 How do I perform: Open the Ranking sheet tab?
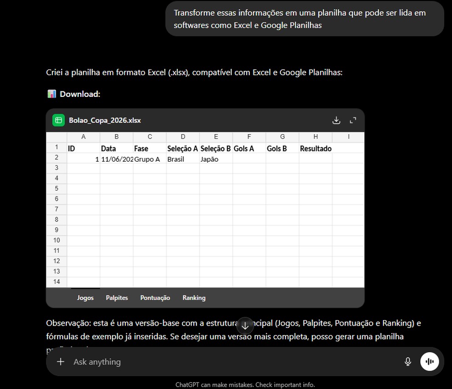[194, 298]
